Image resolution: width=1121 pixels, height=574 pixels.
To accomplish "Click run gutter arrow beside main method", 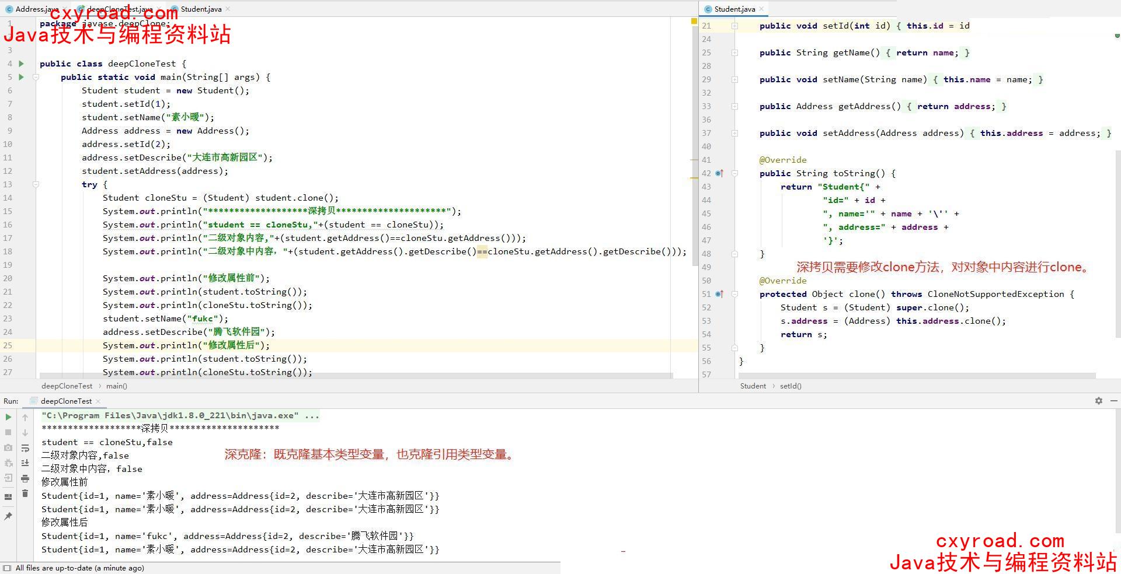I will coord(22,77).
